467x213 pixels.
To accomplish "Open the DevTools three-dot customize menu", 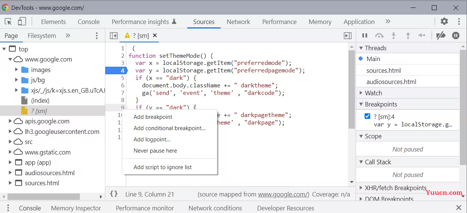I will pos(459,21).
